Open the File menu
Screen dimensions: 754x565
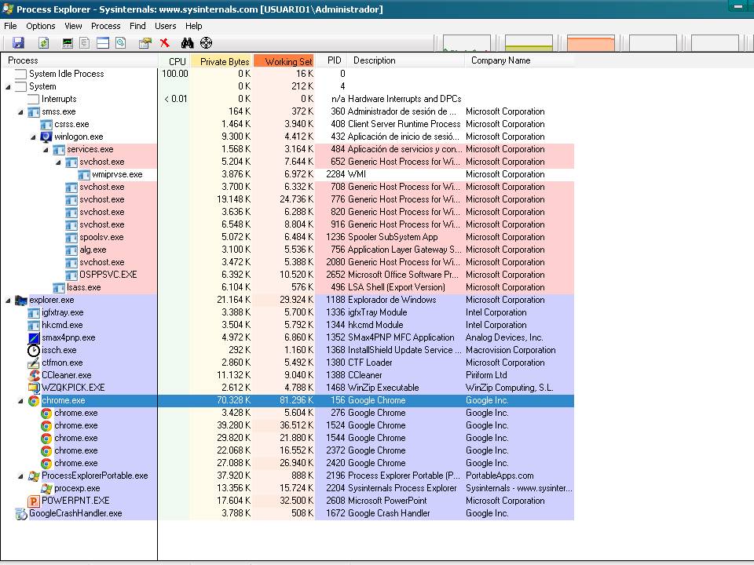coord(10,26)
